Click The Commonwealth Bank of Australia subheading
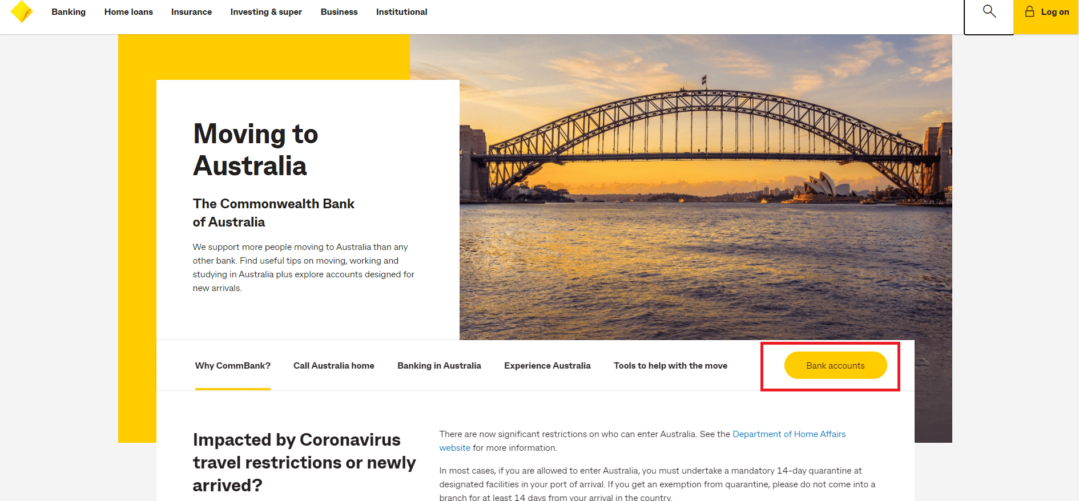 (x=273, y=213)
